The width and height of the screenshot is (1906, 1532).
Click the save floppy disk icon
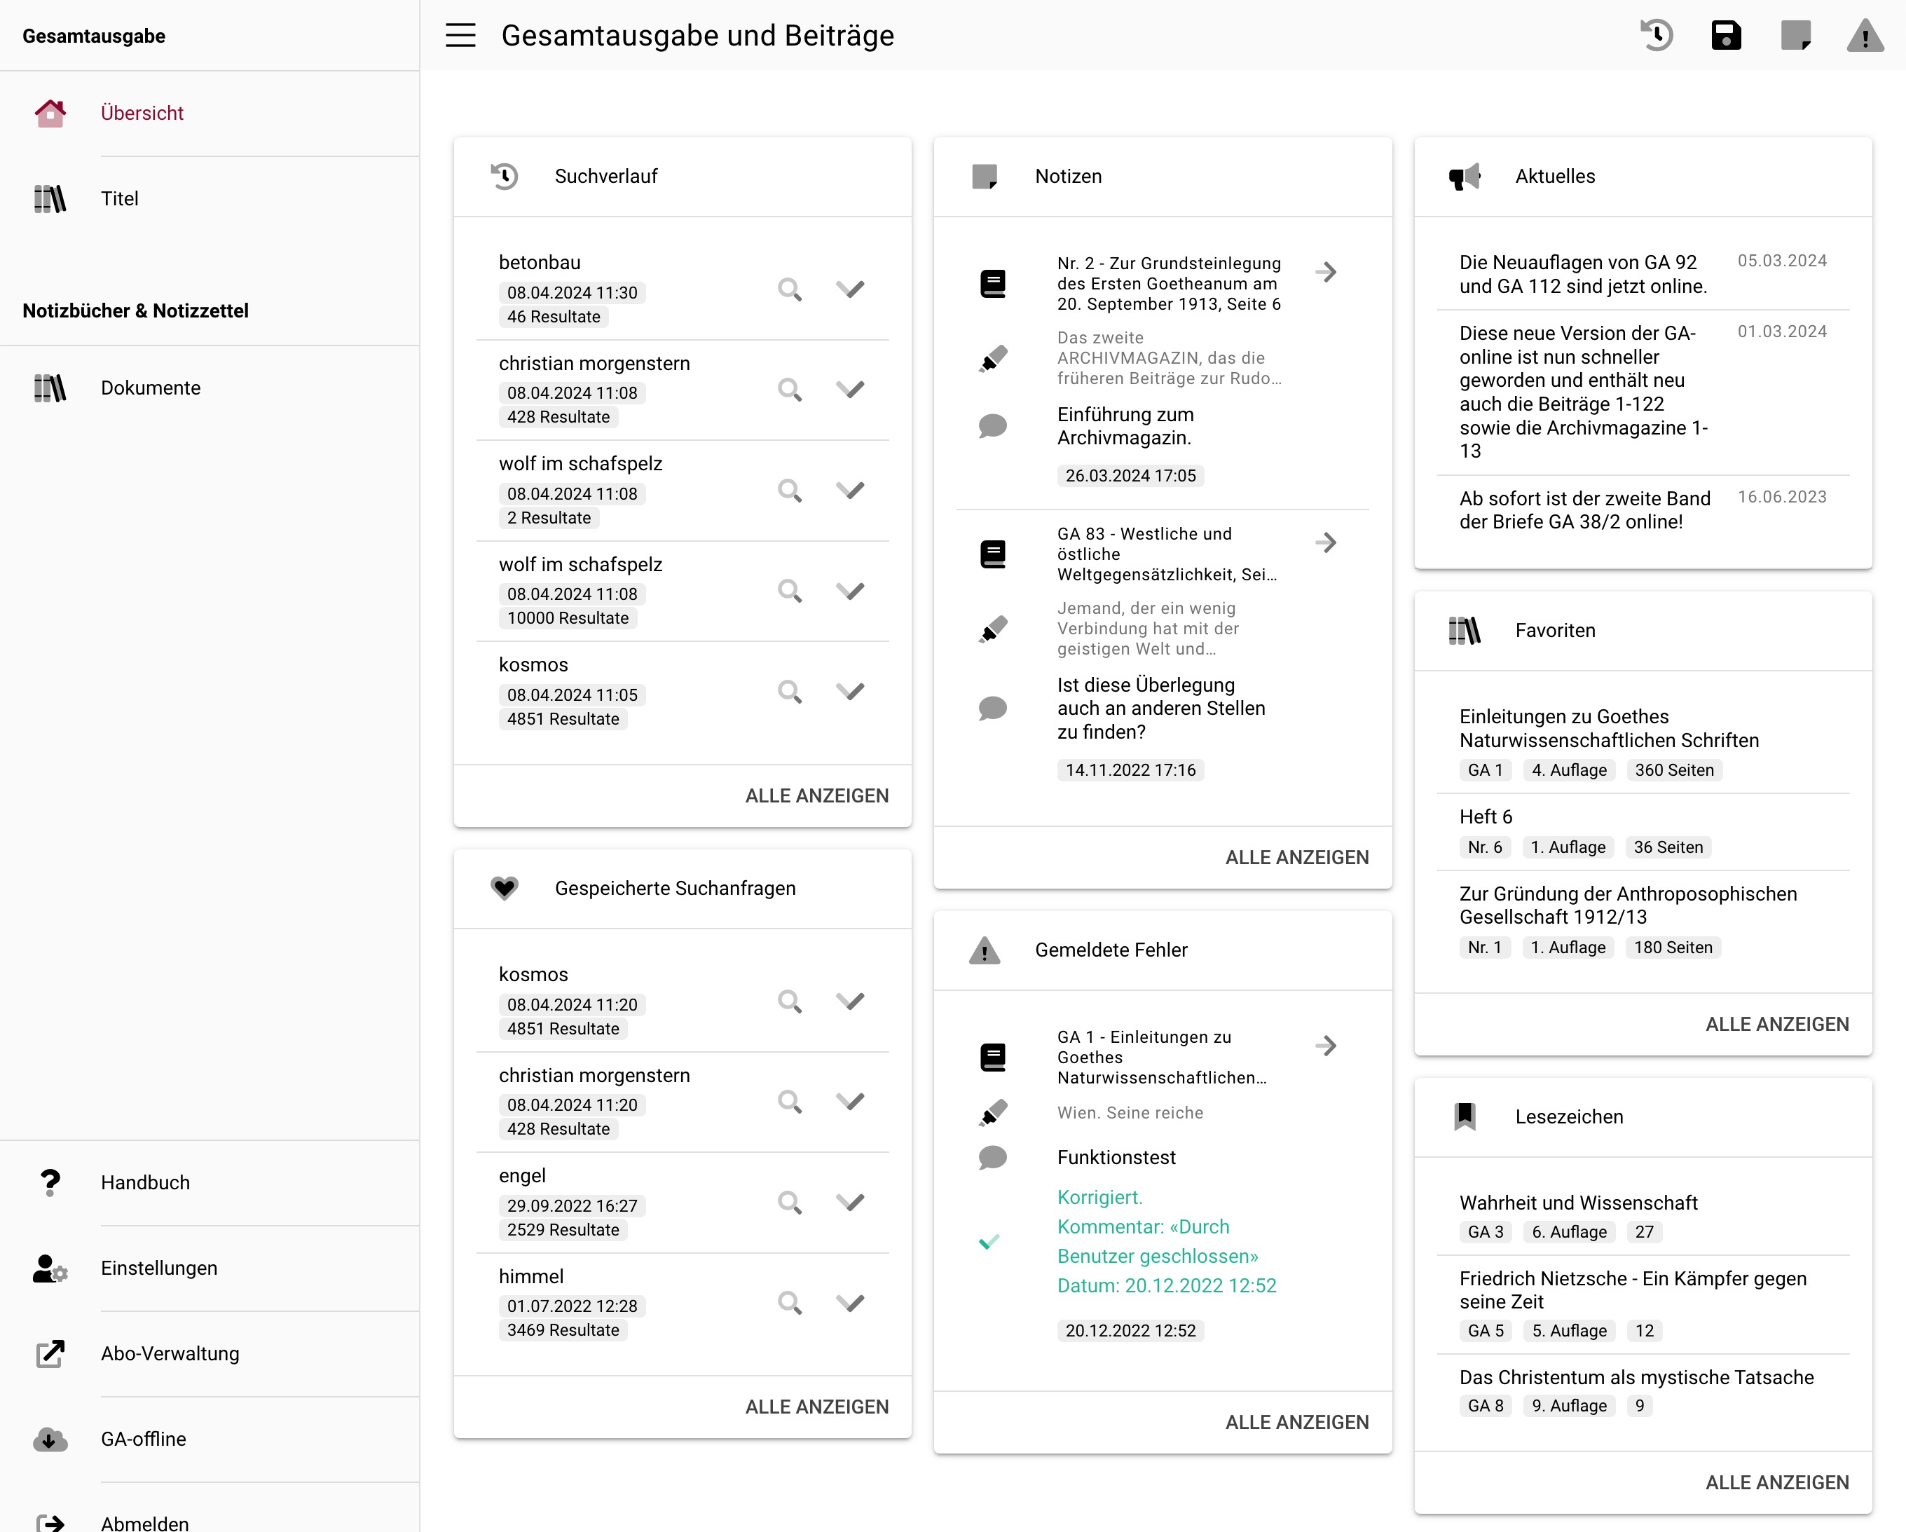click(x=1726, y=35)
